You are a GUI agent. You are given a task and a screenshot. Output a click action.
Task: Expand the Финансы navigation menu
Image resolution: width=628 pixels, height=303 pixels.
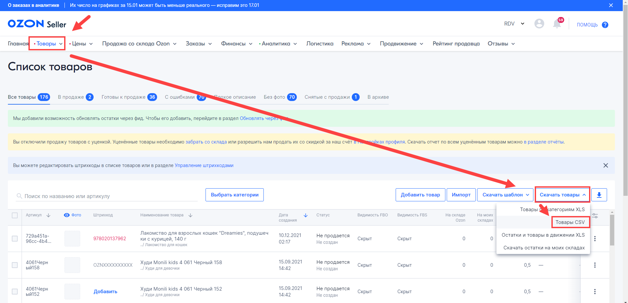pos(237,44)
